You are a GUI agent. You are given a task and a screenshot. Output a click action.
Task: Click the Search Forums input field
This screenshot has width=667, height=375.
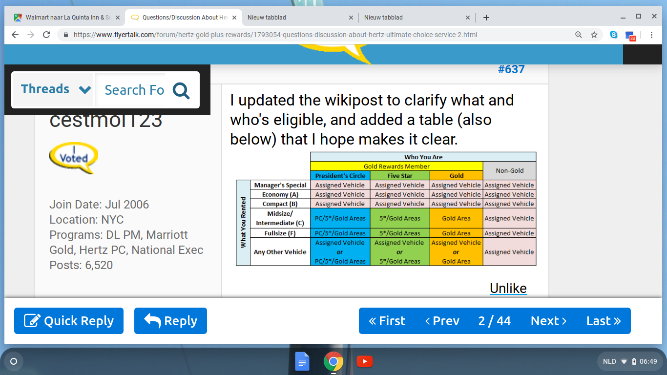pos(134,90)
